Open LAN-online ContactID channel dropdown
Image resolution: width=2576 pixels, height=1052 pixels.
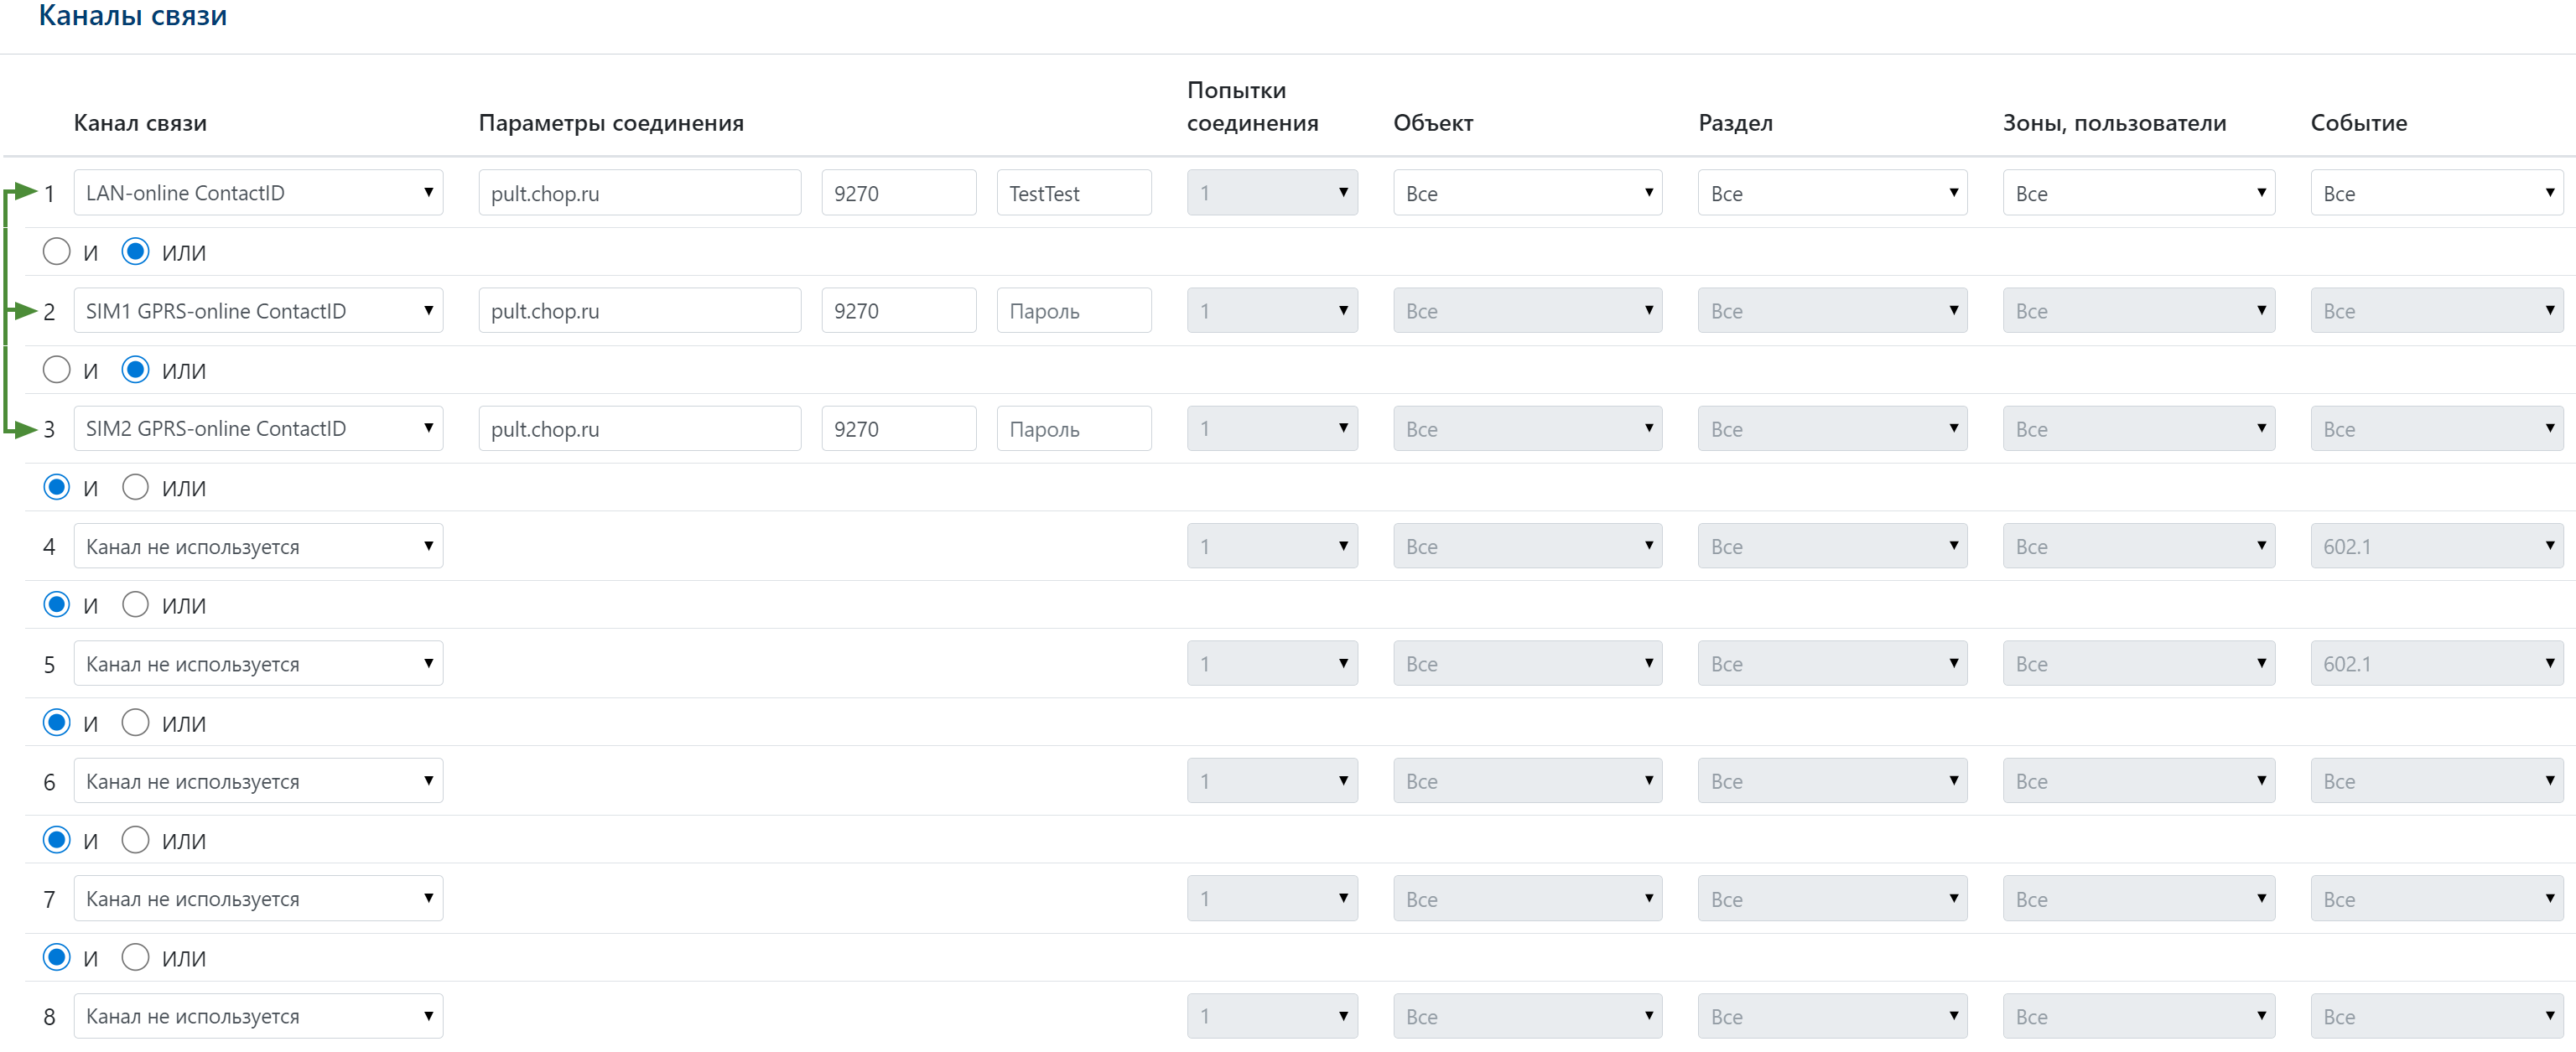[x=258, y=193]
